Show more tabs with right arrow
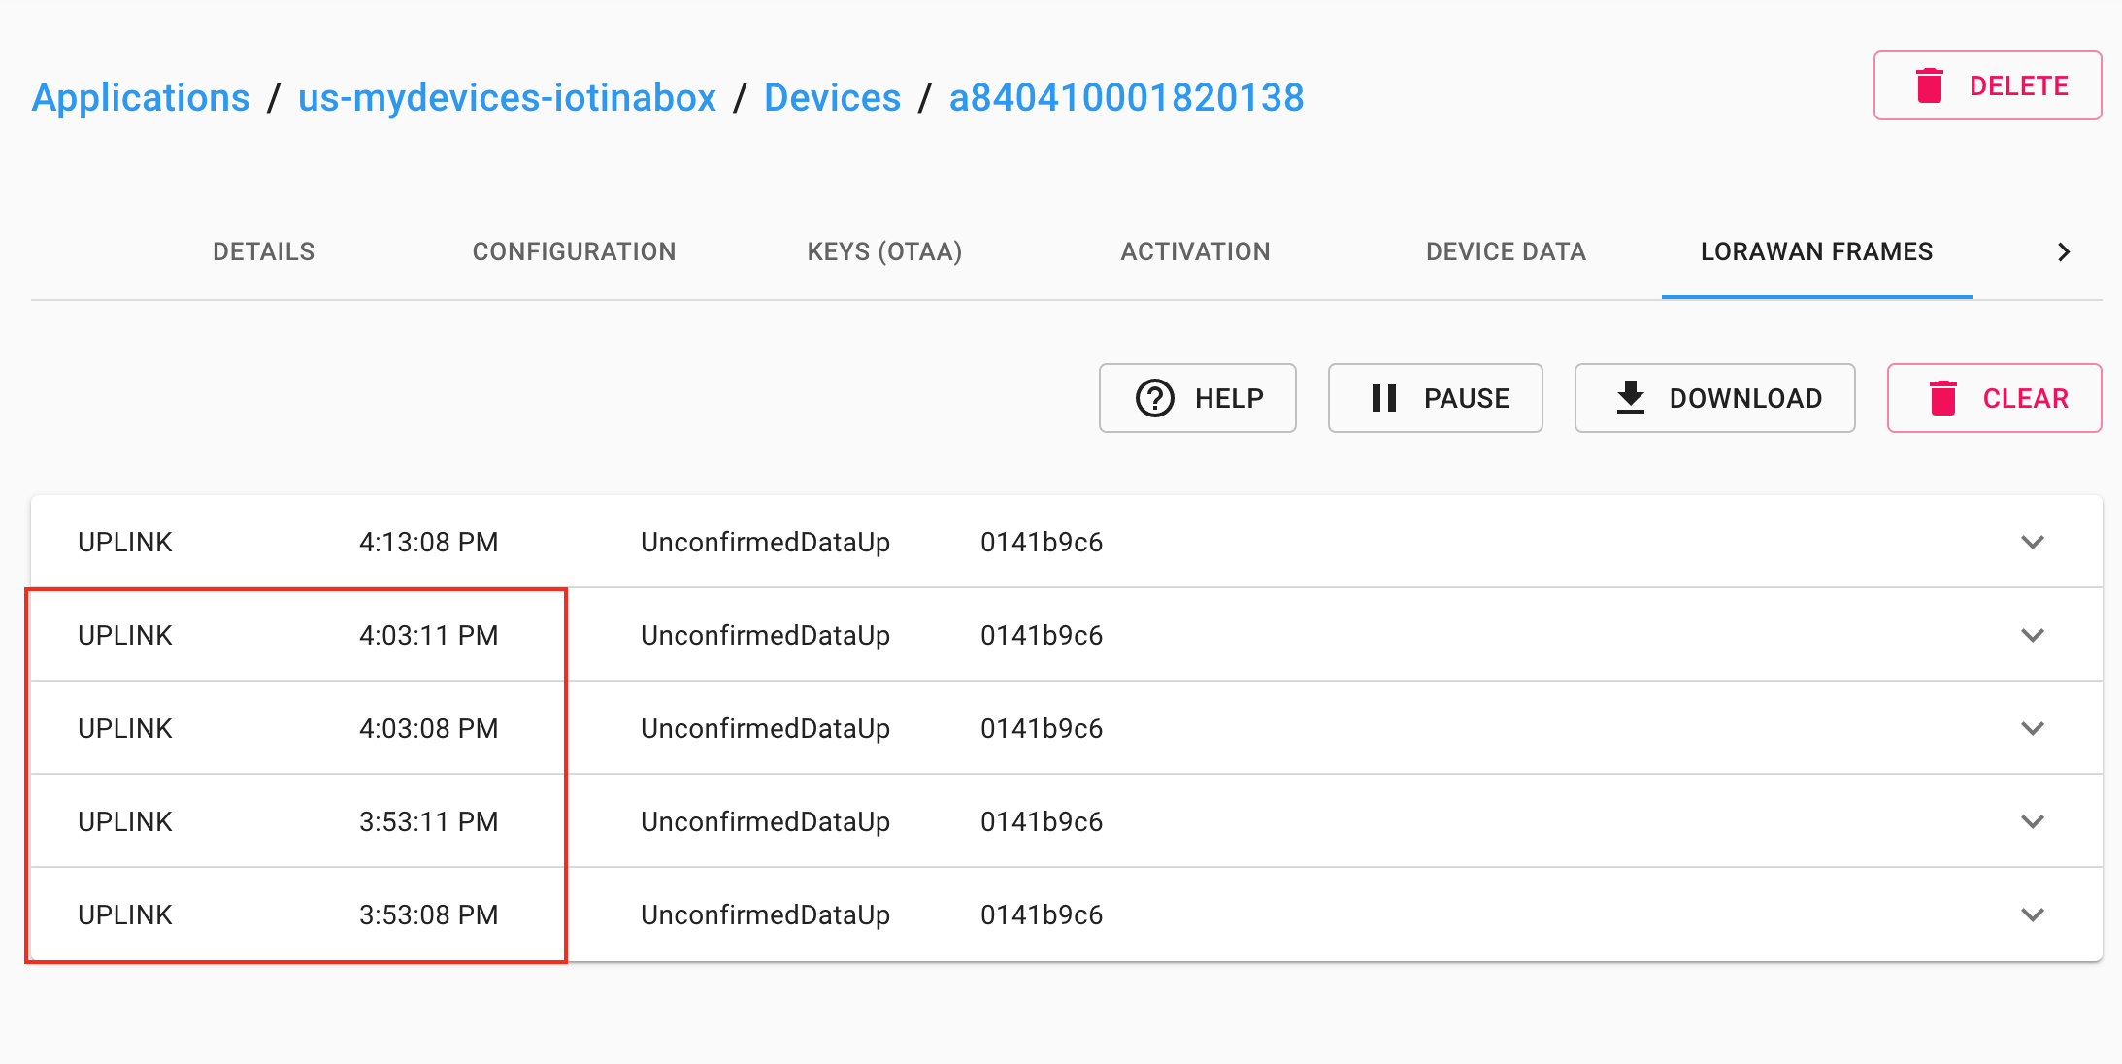Image resolution: width=2122 pixels, height=1064 pixels. point(2064,252)
